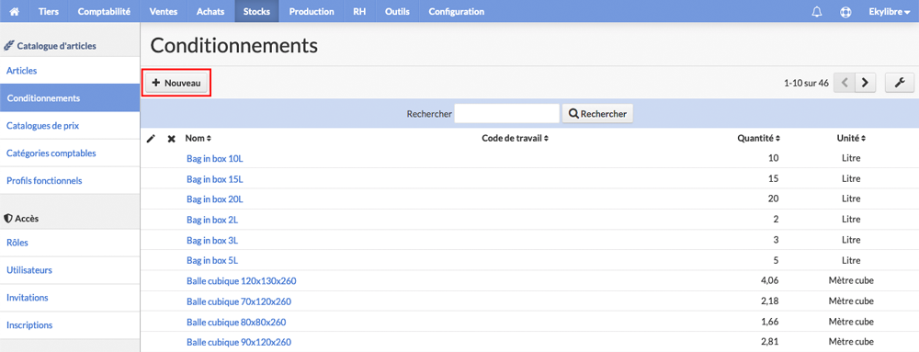Click the delete X column icon
The height and width of the screenshot is (352, 919).
point(171,139)
